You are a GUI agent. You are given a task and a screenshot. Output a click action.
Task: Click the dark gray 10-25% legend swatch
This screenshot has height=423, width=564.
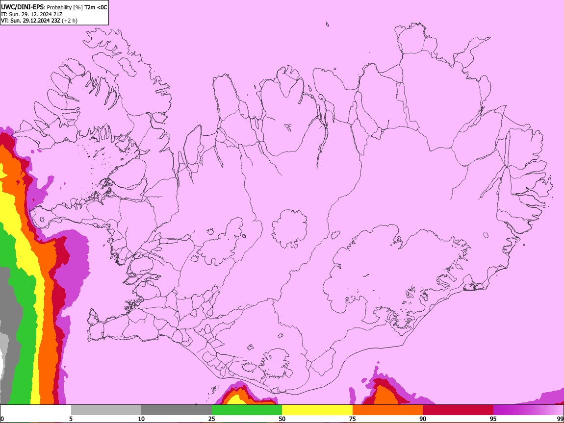[x=177, y=410]
